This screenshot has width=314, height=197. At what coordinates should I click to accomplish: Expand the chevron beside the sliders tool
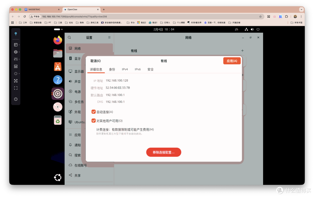point(19,59)
